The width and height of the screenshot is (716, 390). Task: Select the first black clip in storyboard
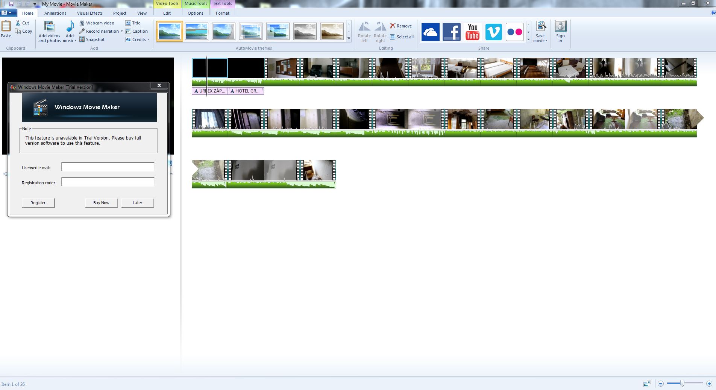click(209, 68)
